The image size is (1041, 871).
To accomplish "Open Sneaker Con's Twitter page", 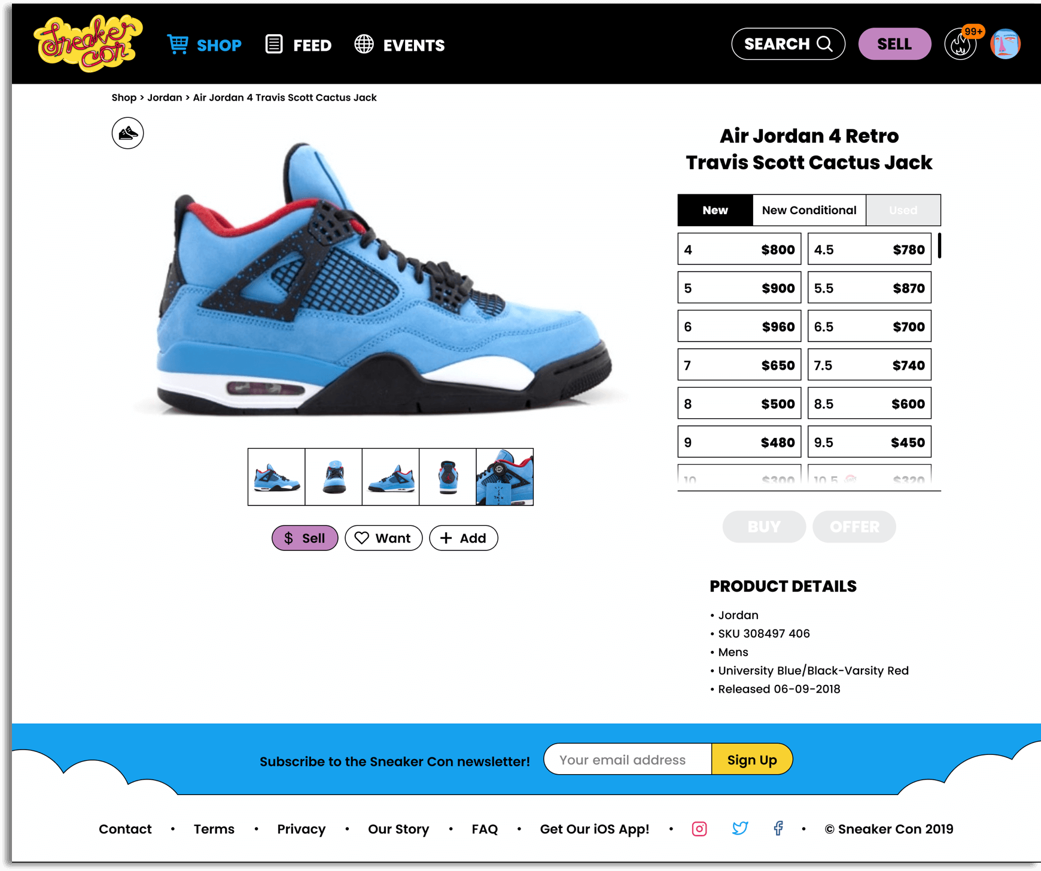I will [740, 829].
